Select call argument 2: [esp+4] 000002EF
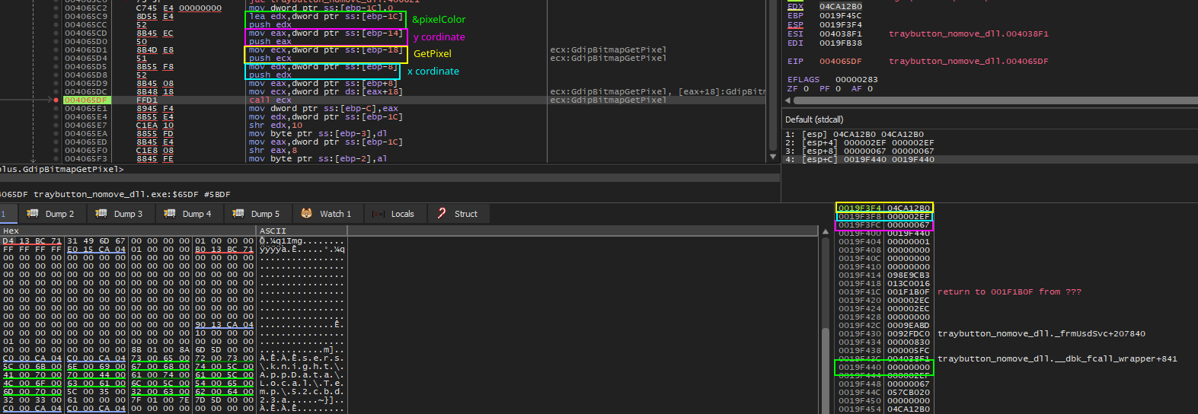1198x414 pixels. point(859,142)
